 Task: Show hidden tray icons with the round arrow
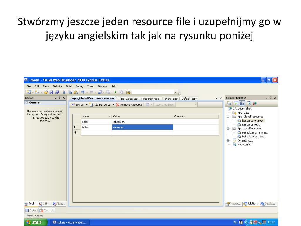246,222
